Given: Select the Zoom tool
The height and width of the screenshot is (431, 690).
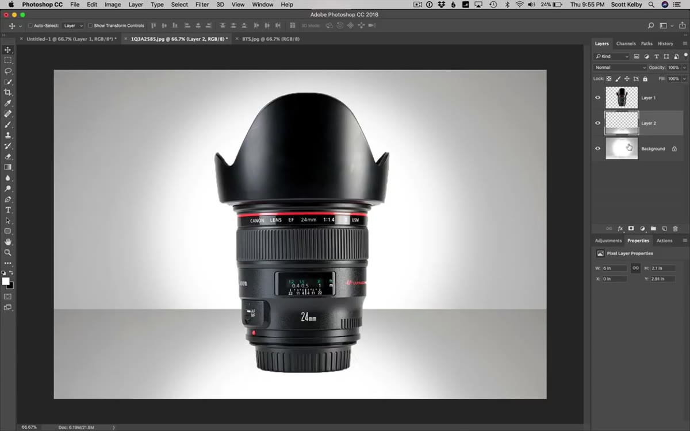Looking at the screenshot, I should [x=7, y=252].
